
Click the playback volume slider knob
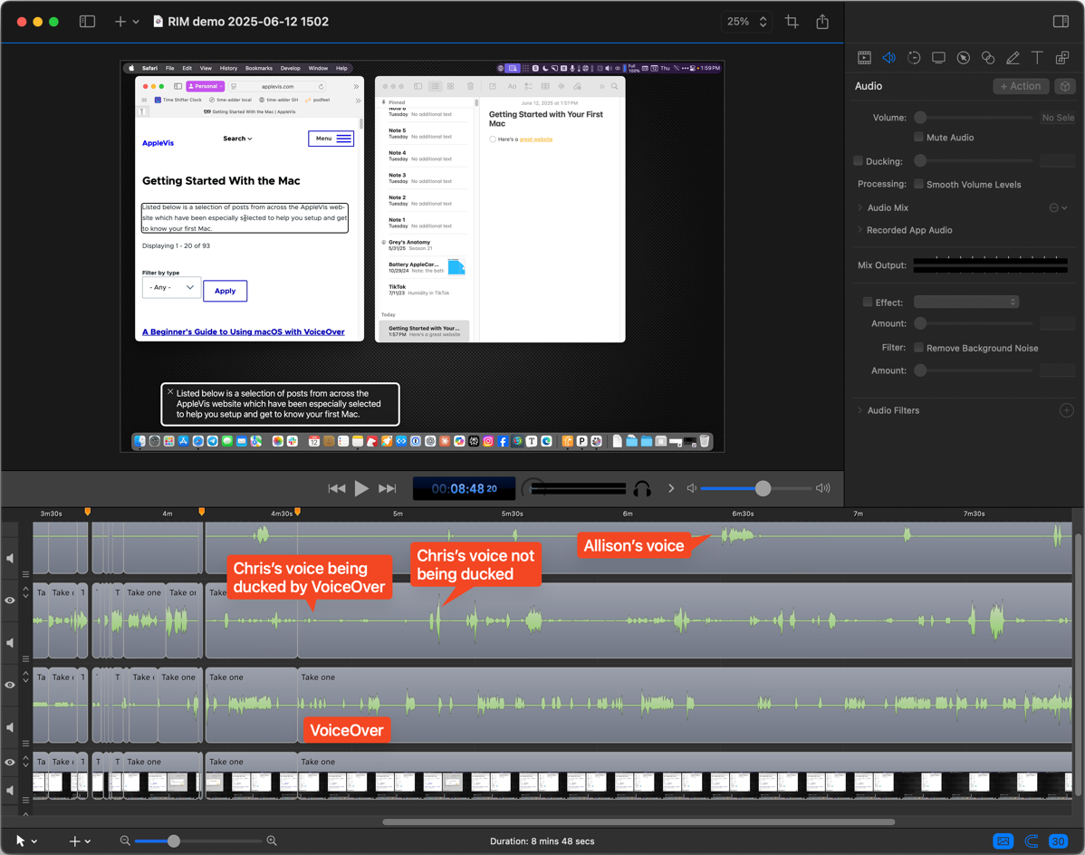click(763, 489)
